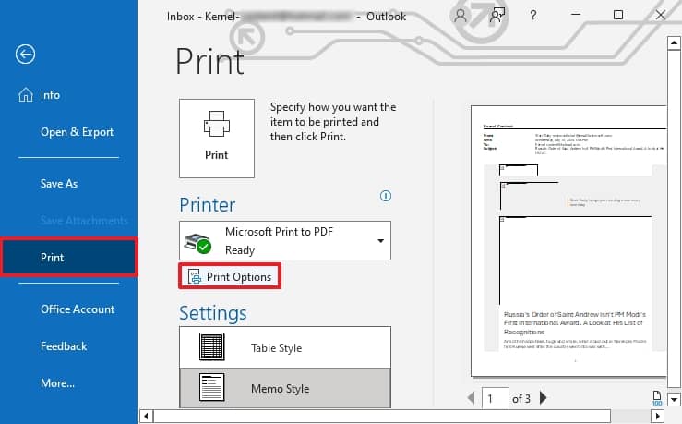The image size is (682, 424).
Task: Open the printer selection dropdown
Action: coord(285,241)
